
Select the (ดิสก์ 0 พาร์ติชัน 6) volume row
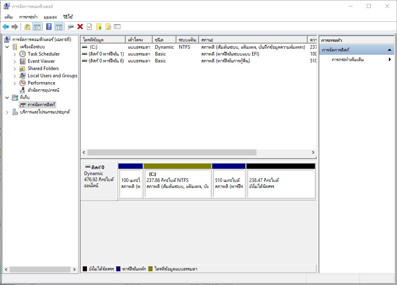click(199, 61)
